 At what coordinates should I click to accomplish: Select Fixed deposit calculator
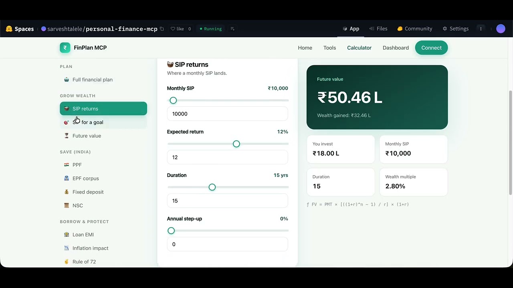pyautogui.click(x=103, y=192)
